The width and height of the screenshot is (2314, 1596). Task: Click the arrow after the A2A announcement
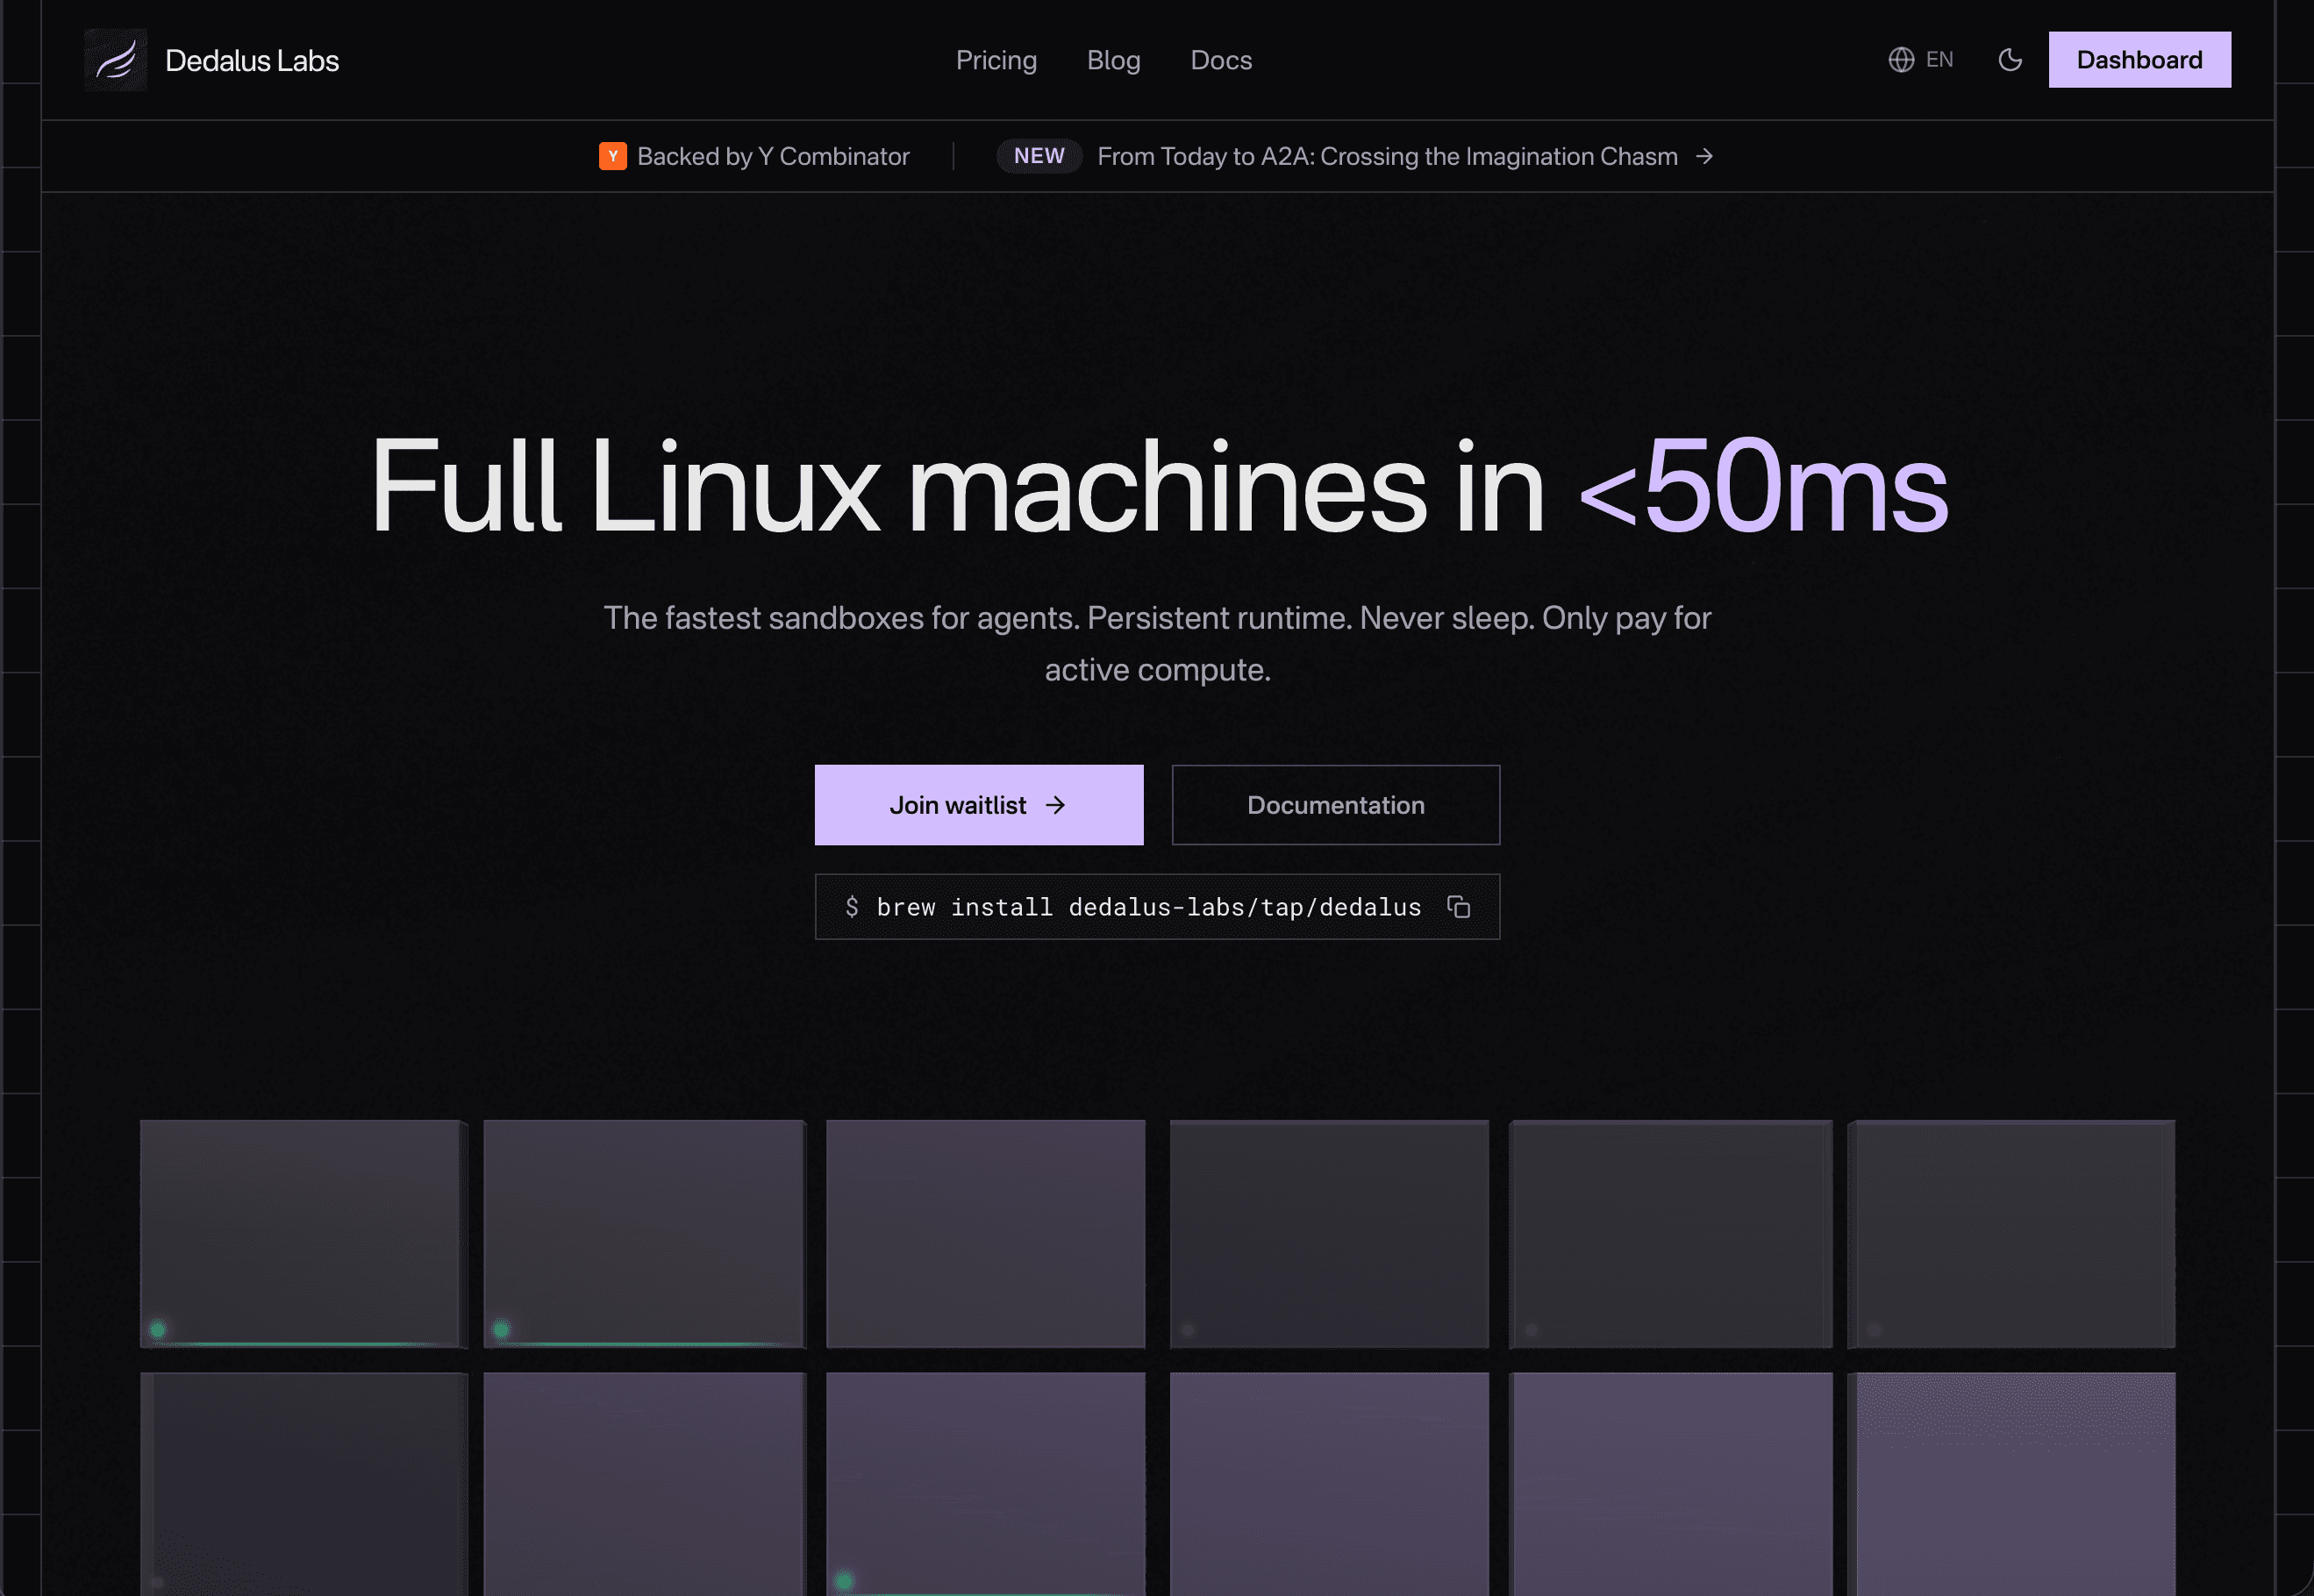(1705, 156)
